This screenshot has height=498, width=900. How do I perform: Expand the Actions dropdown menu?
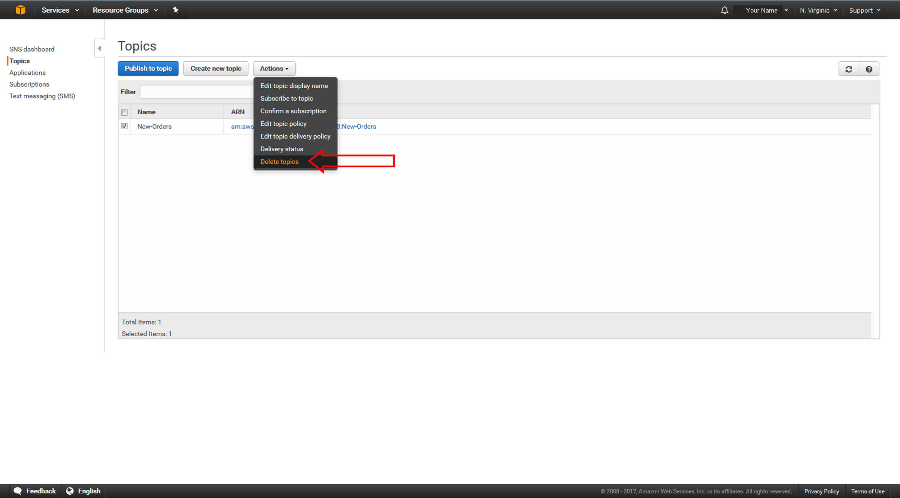click(274, 68)
